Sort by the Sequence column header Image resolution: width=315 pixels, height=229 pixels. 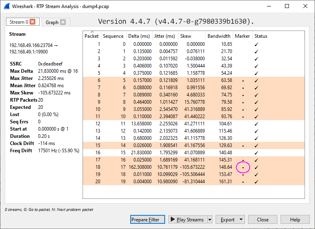tap(114, 36)
